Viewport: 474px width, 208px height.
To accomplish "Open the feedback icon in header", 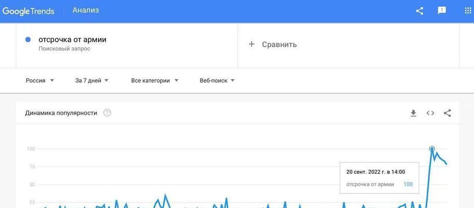I will (442, 10).
